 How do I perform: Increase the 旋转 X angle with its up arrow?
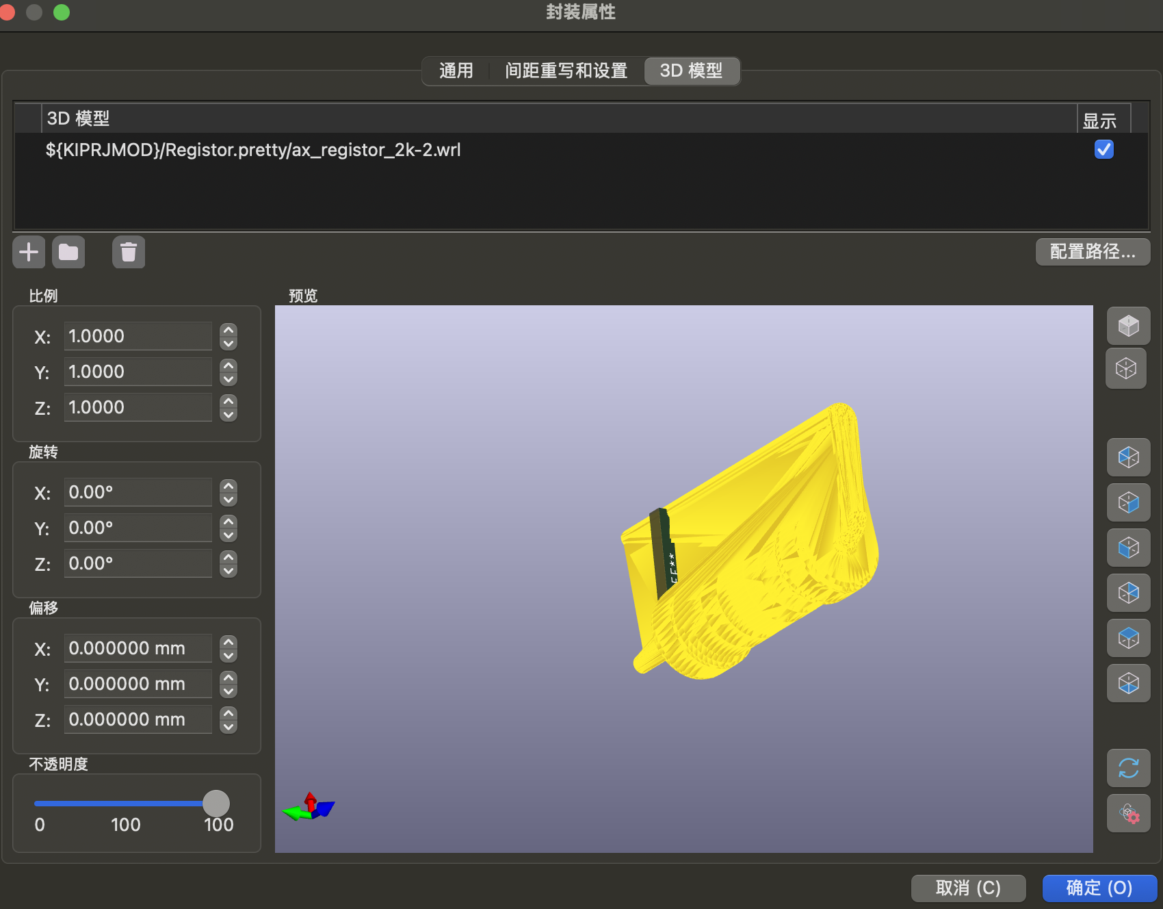click(228, 486)
